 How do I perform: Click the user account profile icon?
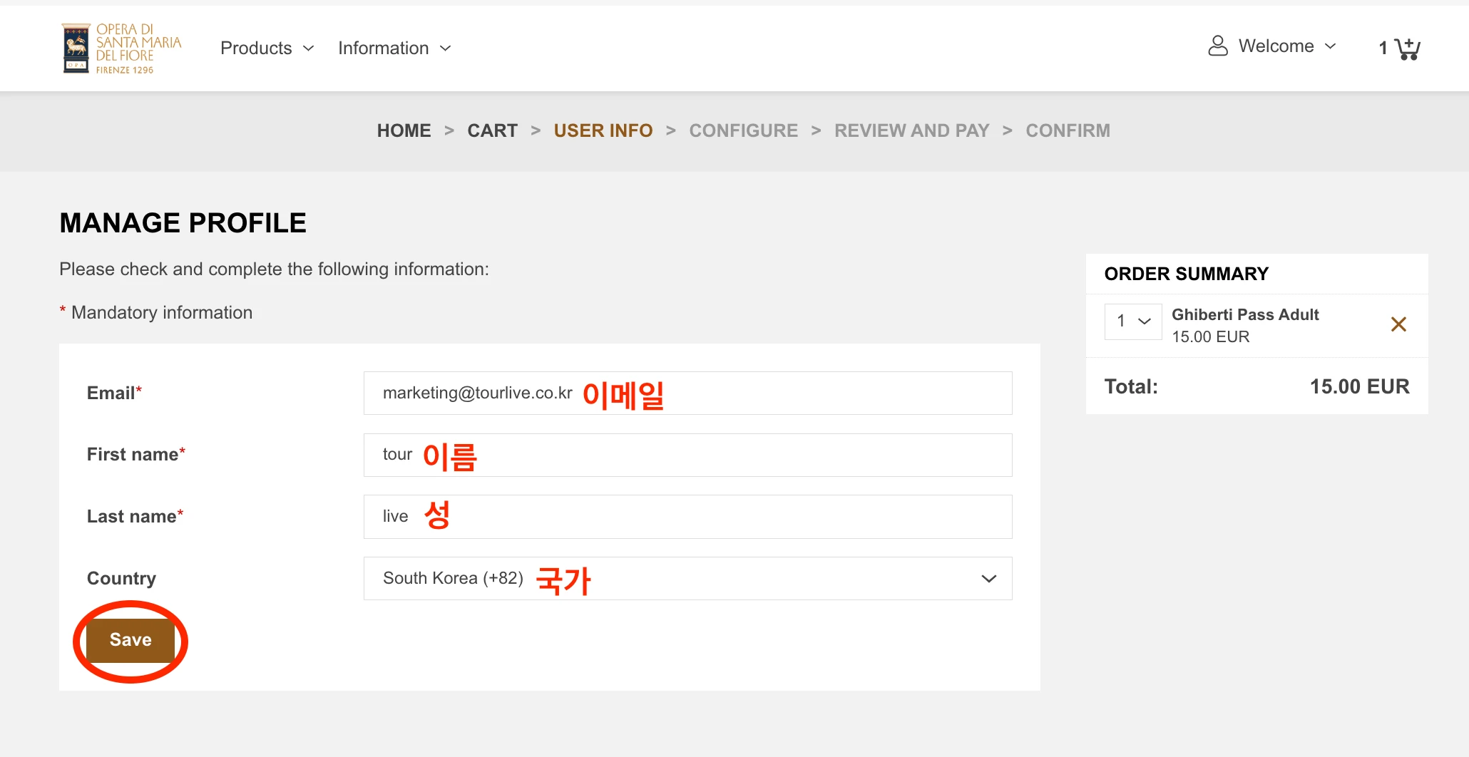[x=1218, y=46]
